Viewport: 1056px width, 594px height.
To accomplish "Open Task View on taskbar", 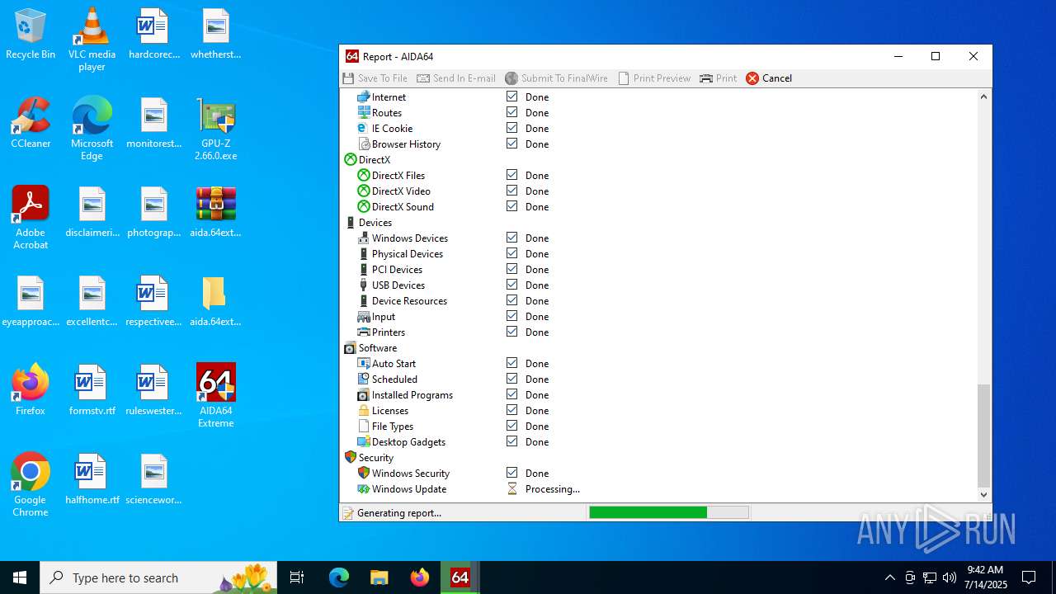I will [x=297, y=577].
